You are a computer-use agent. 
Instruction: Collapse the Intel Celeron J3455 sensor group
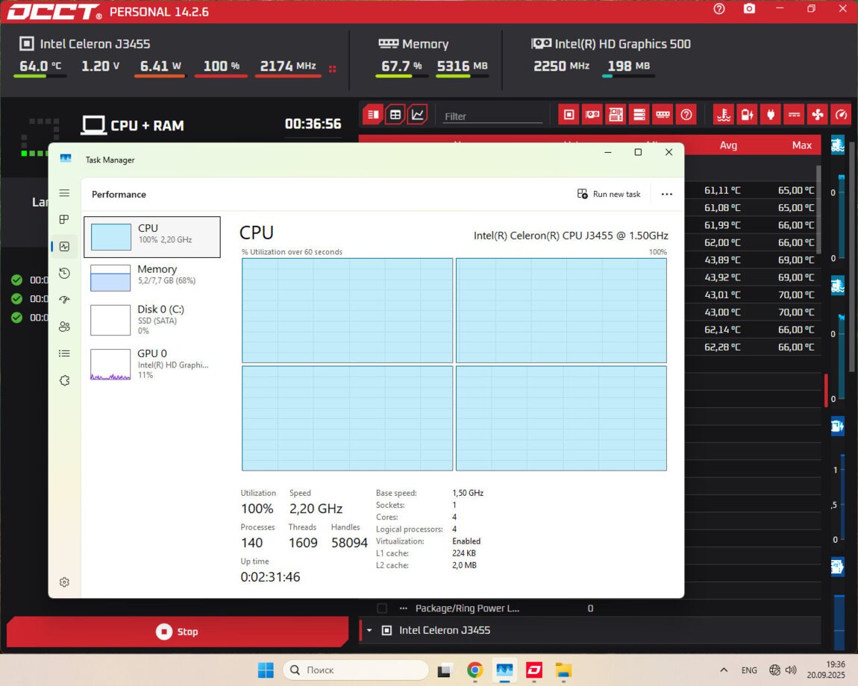369,631
